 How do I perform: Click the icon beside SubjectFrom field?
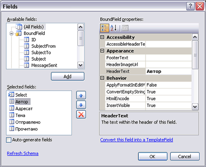pos(27,46)
